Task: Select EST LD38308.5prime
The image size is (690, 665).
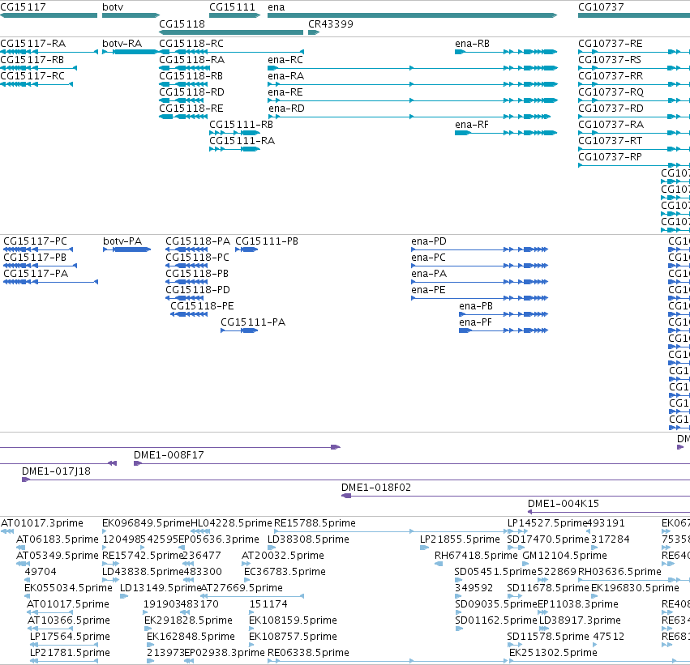Action: tap(272, 548)
